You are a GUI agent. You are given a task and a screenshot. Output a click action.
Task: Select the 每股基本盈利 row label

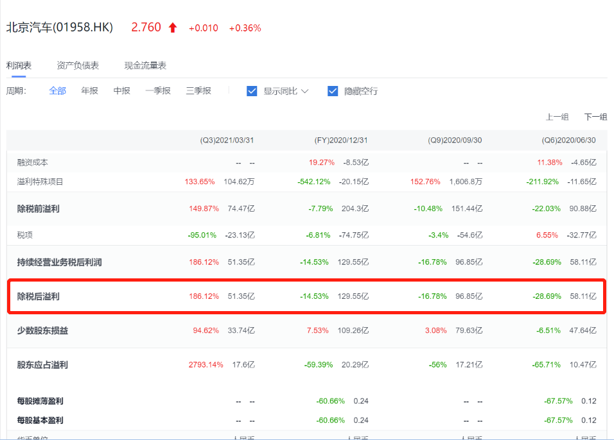pos(40,420)
